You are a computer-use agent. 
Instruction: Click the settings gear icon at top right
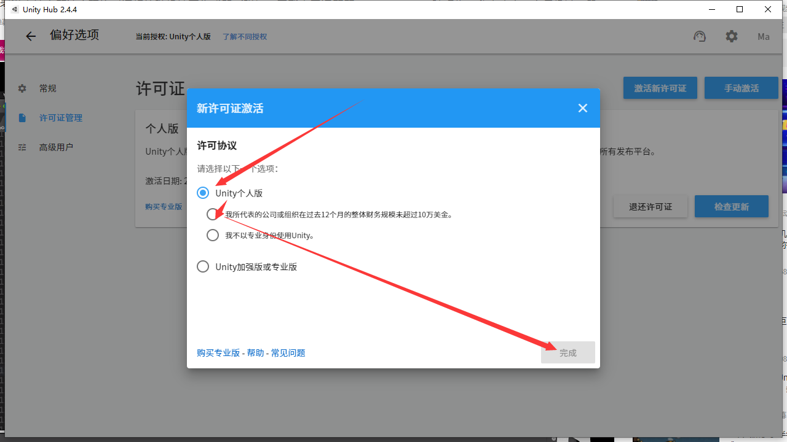coord(732,36)
